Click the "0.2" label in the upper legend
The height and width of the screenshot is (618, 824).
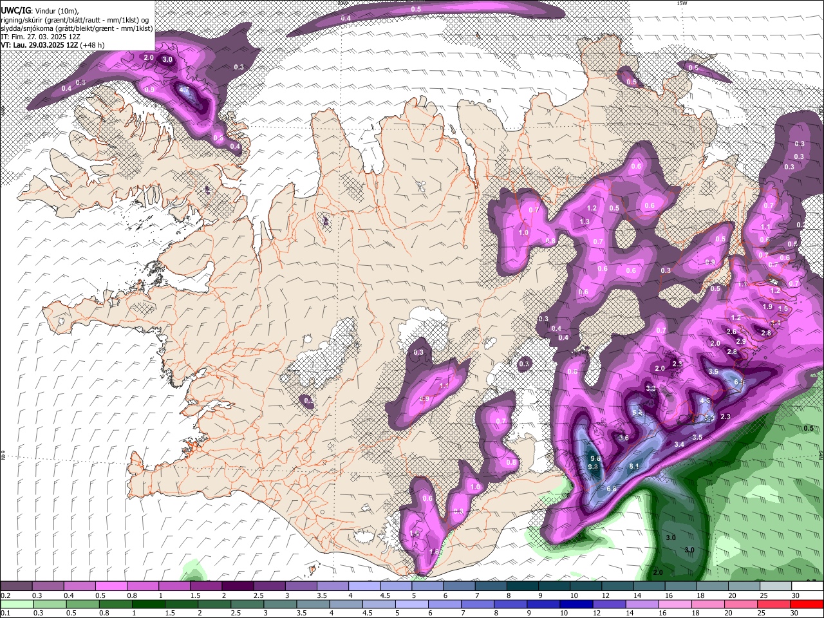tap(6, 595)
